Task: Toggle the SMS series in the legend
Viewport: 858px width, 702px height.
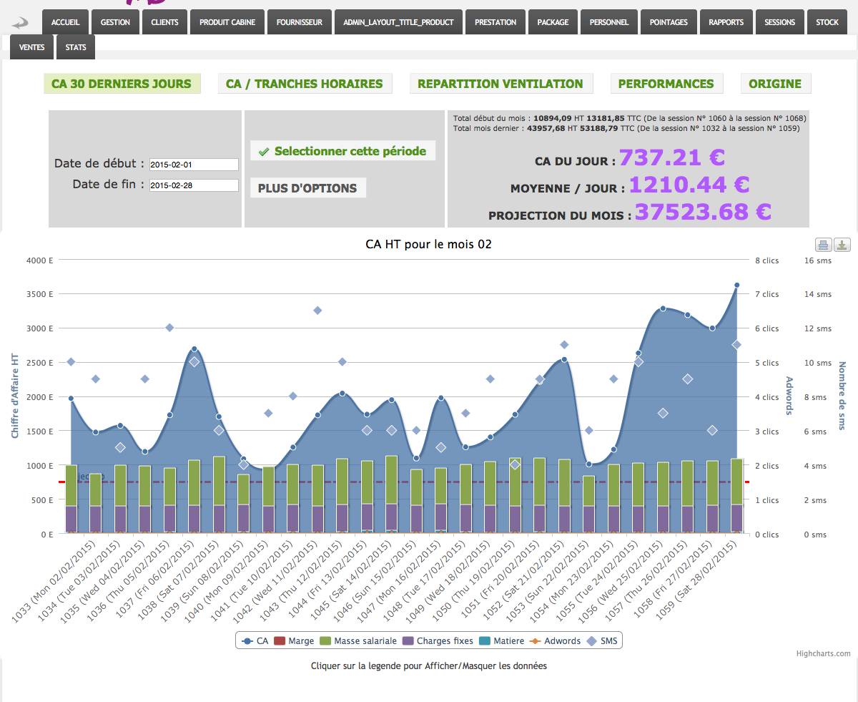Action: click(x=603, y=640)
